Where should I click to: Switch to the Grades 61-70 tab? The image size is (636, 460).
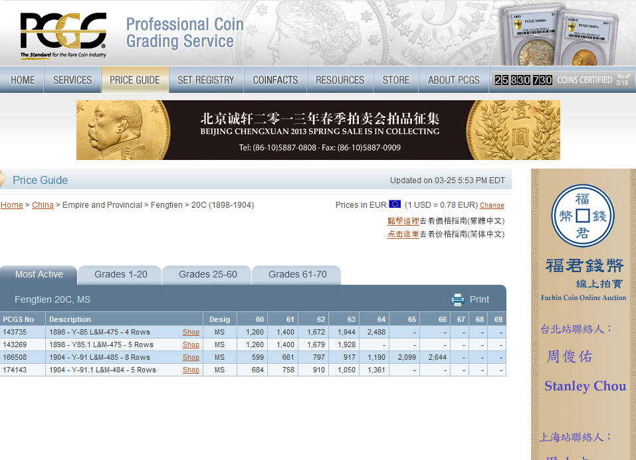click(297, 275)
